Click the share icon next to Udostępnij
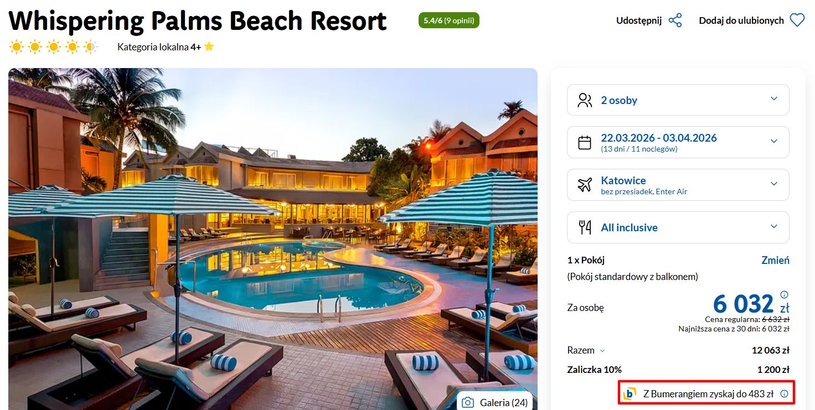The height and width of the screenshot is (410, 815). (675, 20)
